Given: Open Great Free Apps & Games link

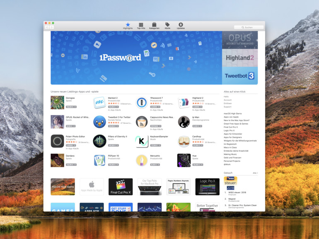Looking at the screenshot, I should click(236, 124).
